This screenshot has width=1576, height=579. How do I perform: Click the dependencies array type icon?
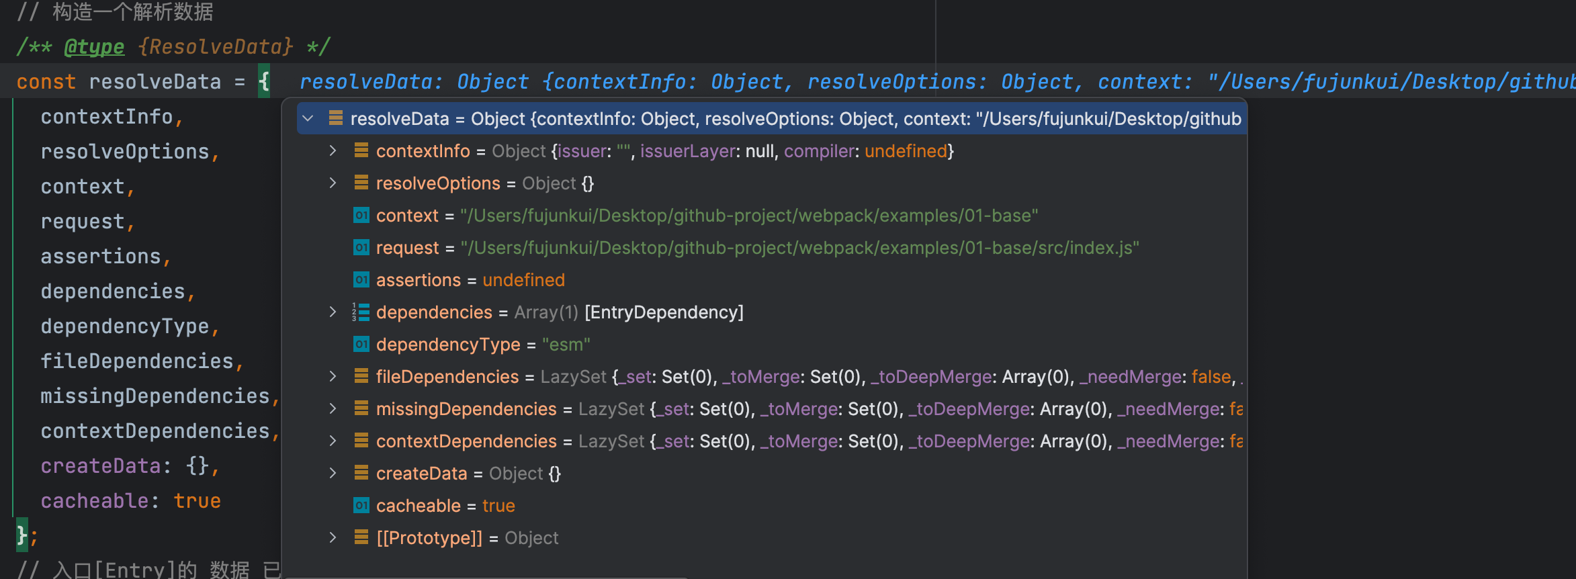pyautogui.click(x=361, y=312)
